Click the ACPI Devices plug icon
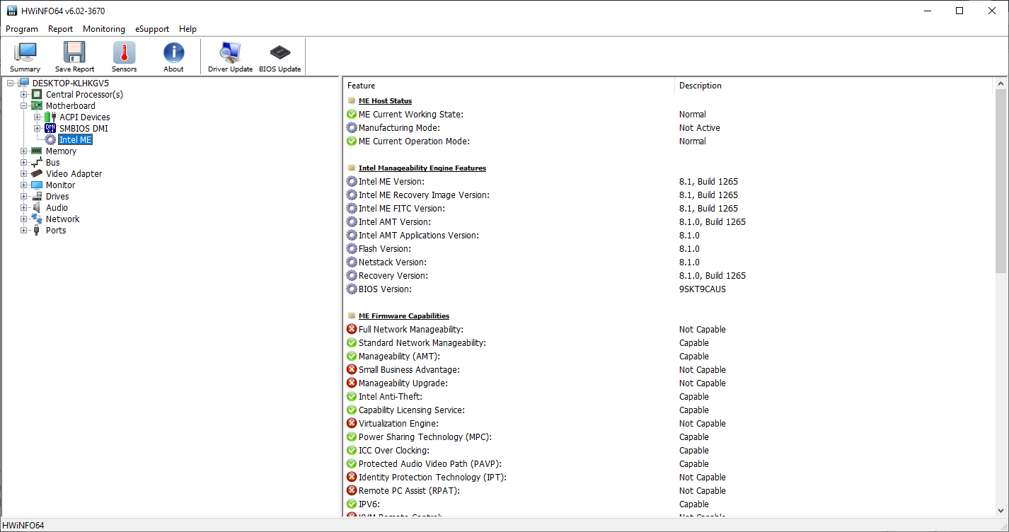This screenshot has width=1009, height=532. click(50, 117)
